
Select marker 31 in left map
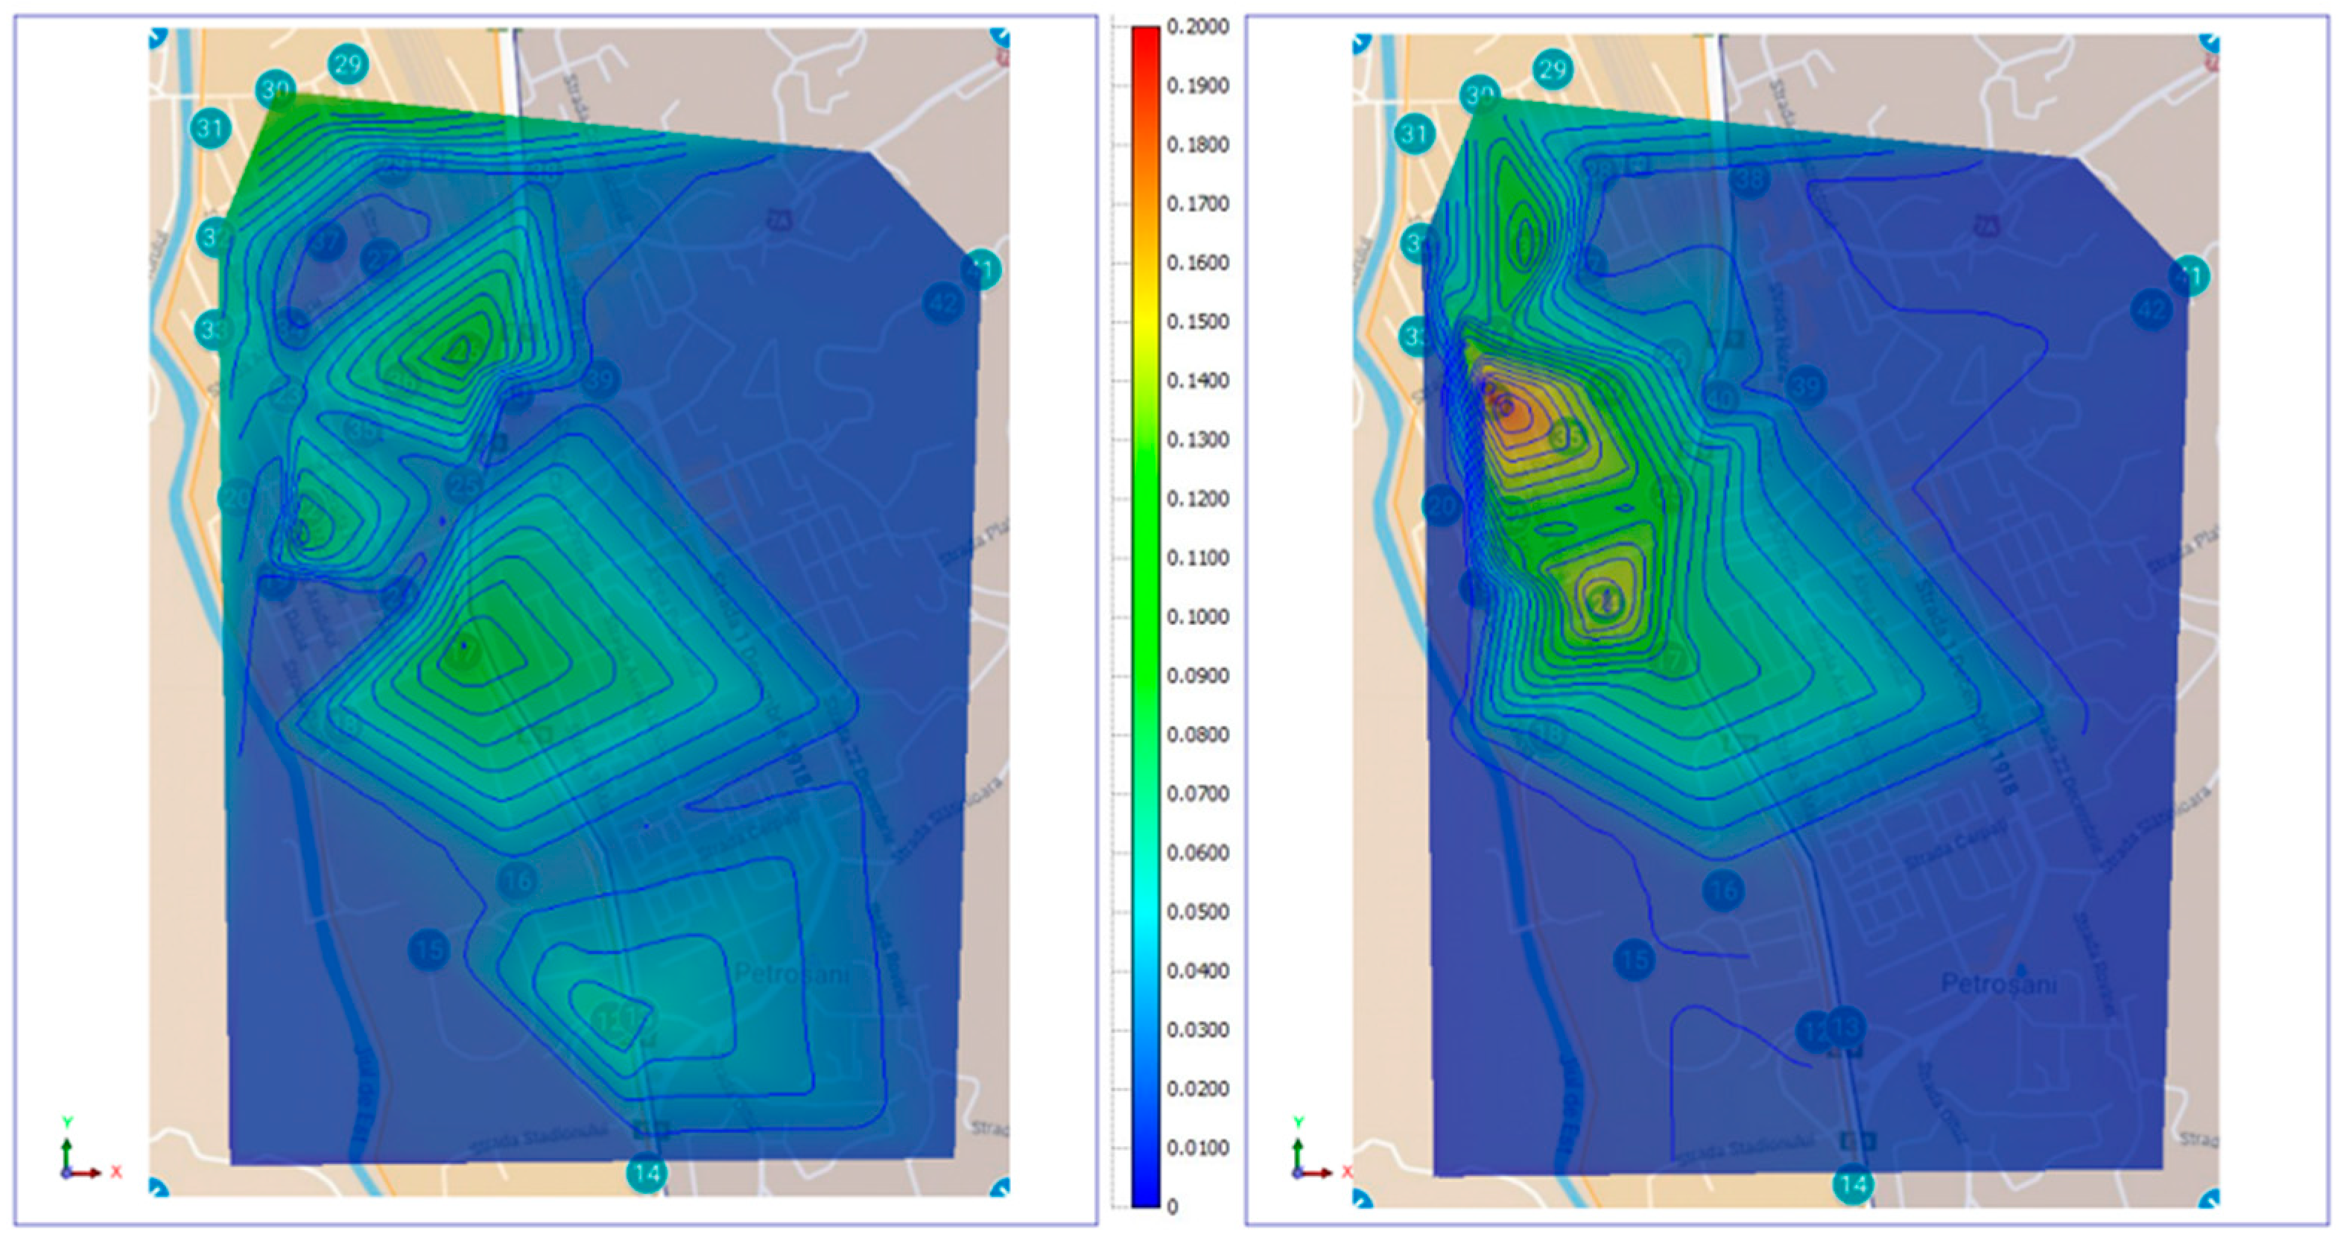coord(210,127)
